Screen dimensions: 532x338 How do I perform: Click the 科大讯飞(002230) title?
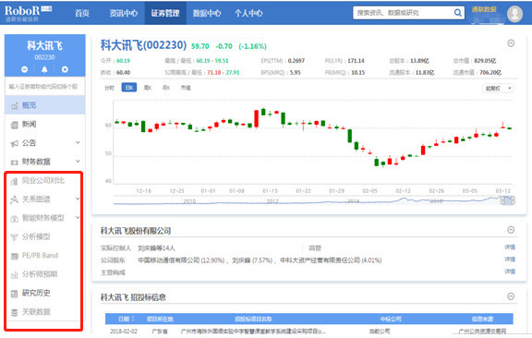tap(143, 45)
